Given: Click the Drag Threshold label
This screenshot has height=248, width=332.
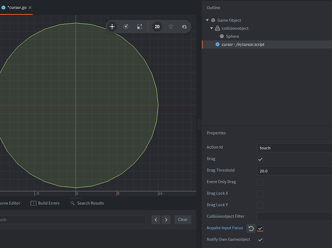Looking at the screenshot, I should point(221,170).
